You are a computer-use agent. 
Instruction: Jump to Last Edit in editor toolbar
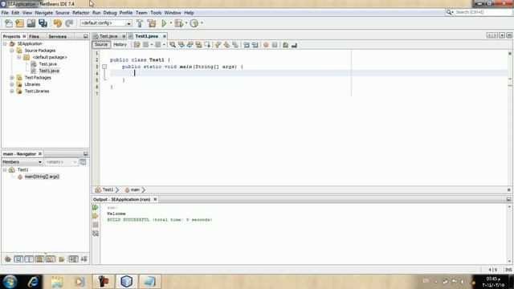pos(137,45)
